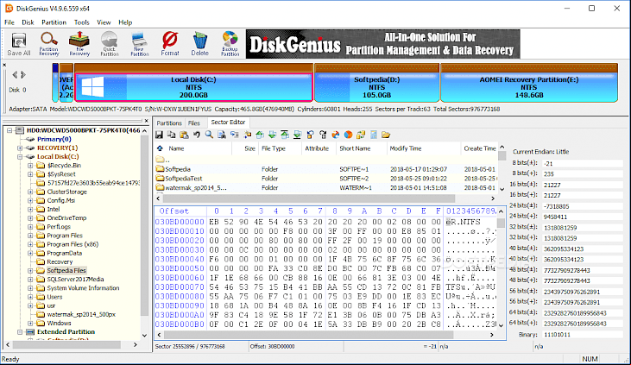Close the disk map pane with X
This screenshot has width=631, height=365.
(4, 65)
